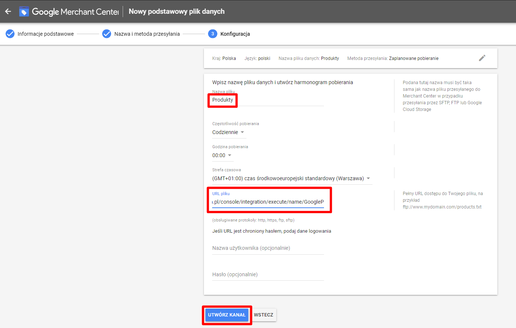516x328 pixels.
Task: Click the Nazwa i metoda przesyłania checkmark
Action: pos(107,34)
